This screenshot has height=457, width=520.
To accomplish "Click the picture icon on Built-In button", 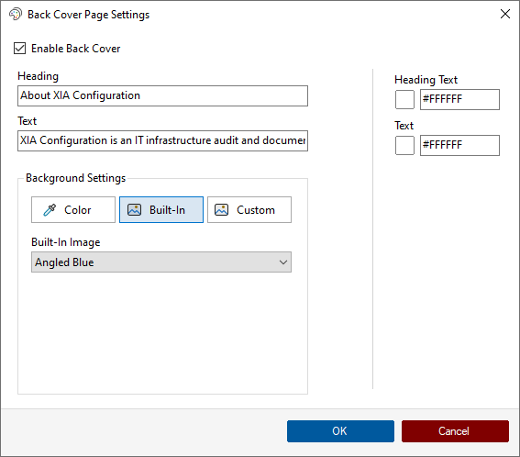I will point(134,210).
